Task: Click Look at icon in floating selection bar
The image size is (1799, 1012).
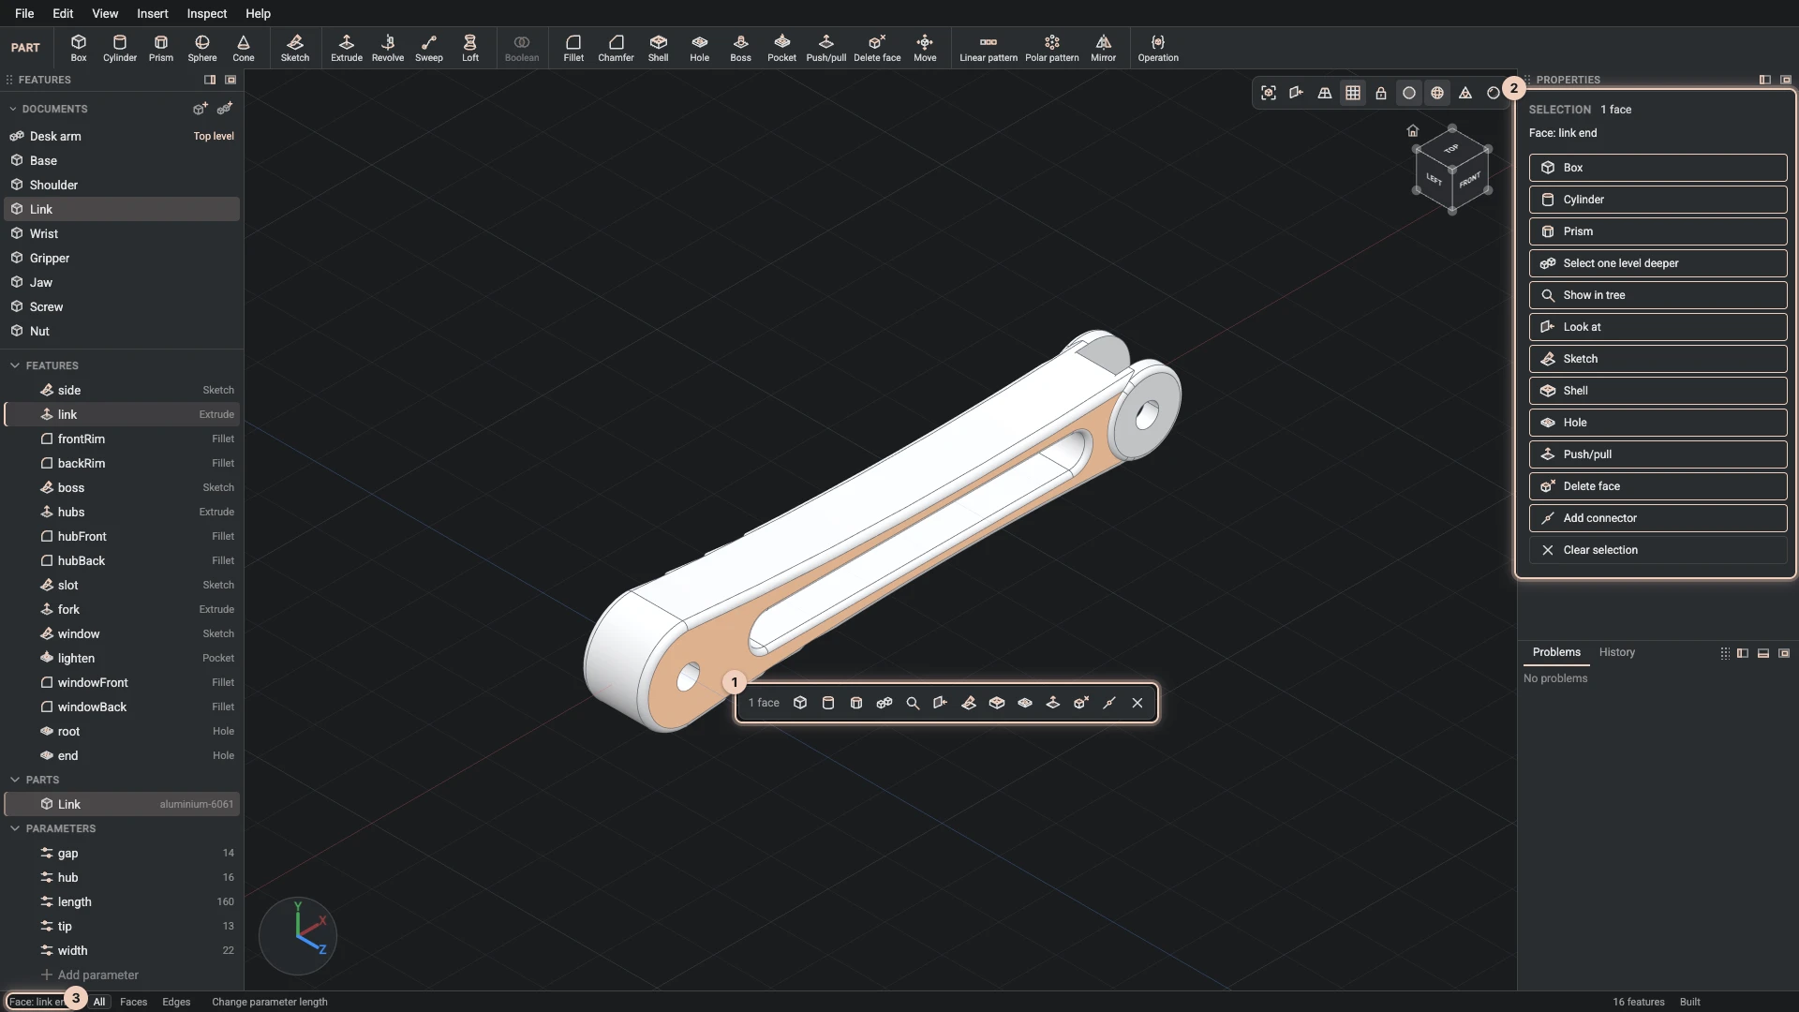Action: [x=941, y=703]
